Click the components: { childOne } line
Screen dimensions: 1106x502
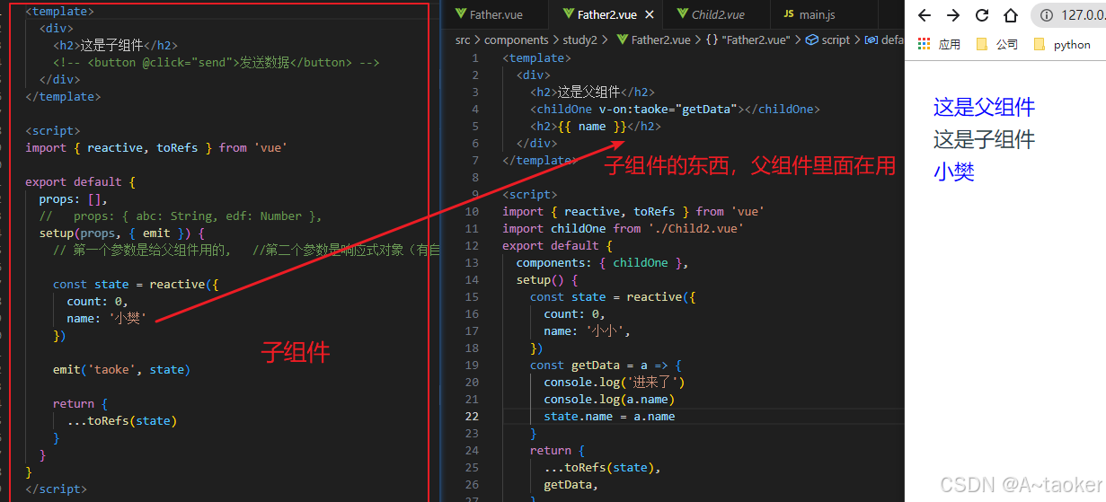[x=602, y=262]
